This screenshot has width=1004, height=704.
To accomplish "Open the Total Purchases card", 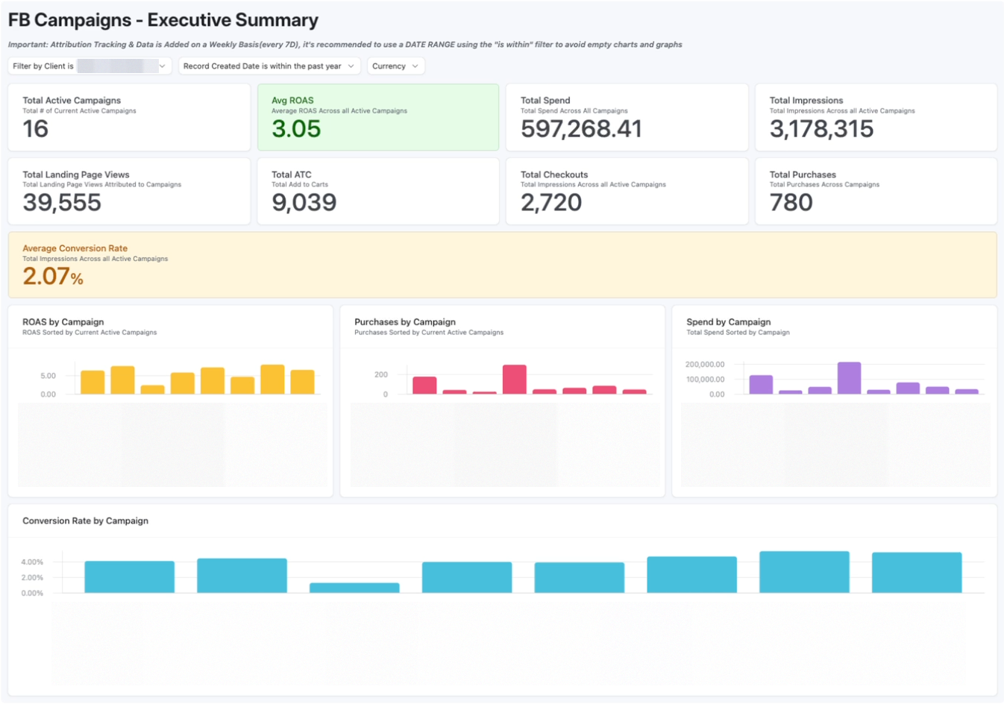I will 876,191.
